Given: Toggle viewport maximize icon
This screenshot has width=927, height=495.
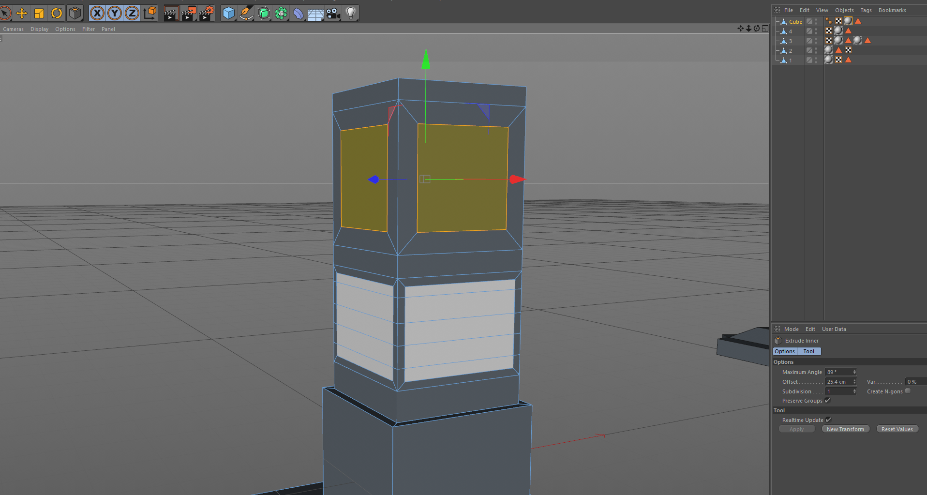Looking at the screenshot, I should click(x=765, y=29).
